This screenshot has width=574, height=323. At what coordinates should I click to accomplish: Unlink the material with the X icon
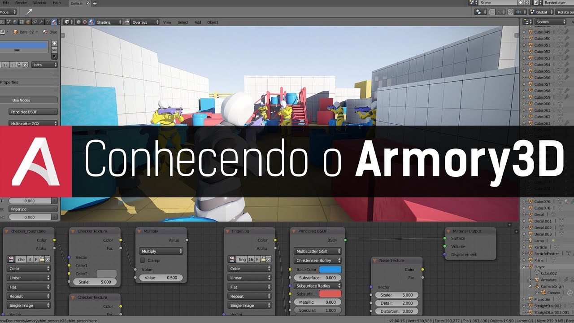pyautogui.click(x=25, y=65)
